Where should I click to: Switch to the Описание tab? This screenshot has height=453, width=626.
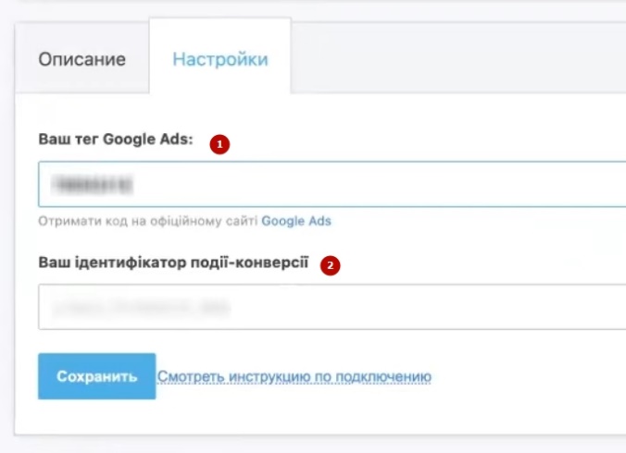point(81,59)
